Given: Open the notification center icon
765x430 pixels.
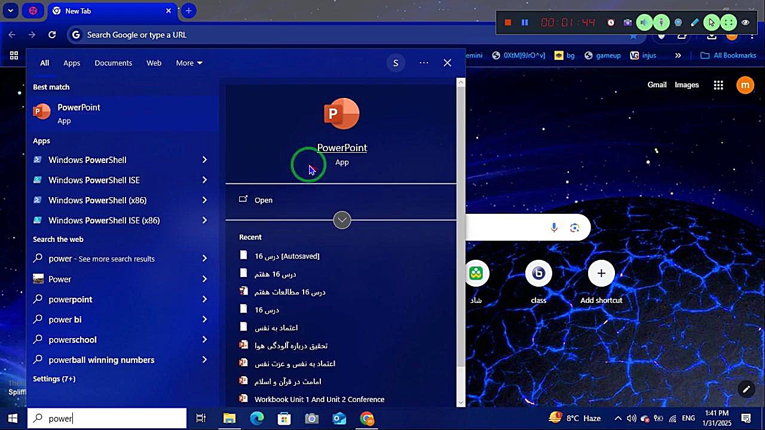Looking at the screenshot, I should (x=746, y=419).
